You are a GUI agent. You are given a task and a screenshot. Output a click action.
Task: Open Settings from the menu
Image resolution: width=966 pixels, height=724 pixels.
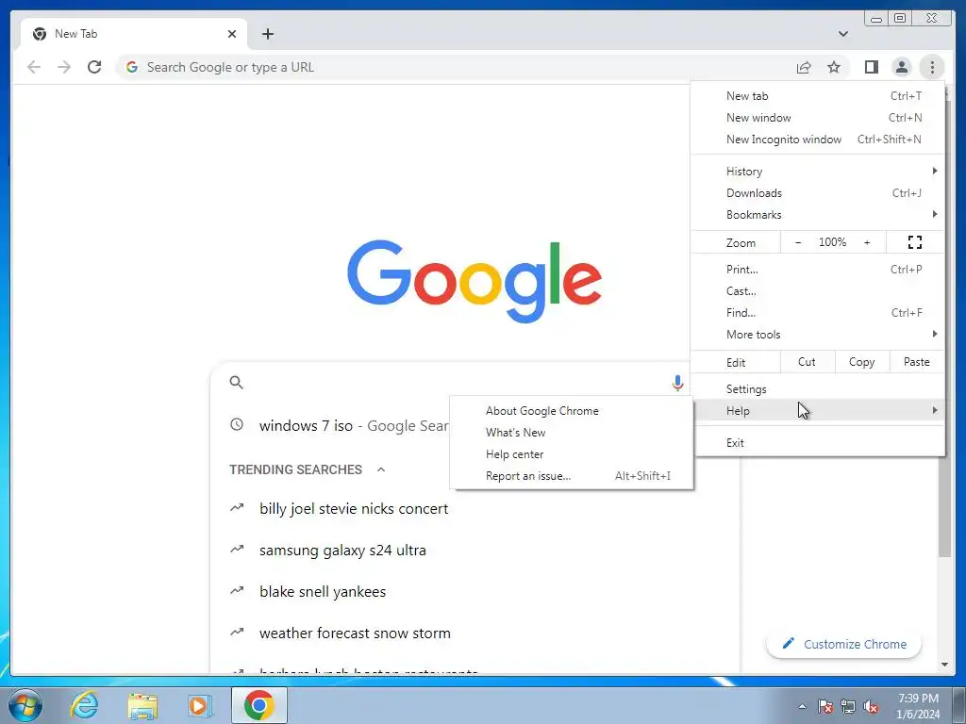tap(818, 389)
